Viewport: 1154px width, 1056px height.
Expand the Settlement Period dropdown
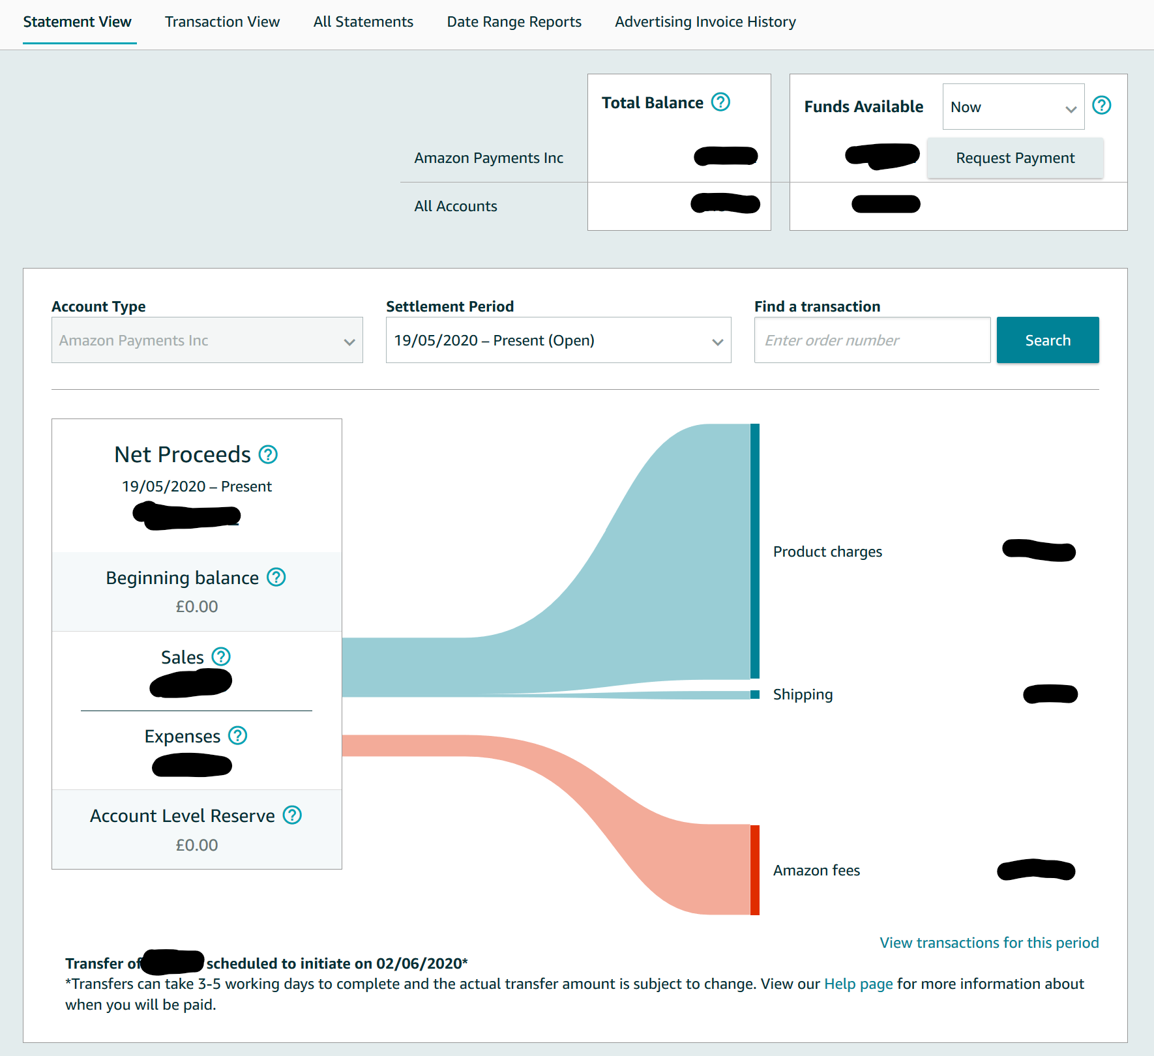(x=559, y=340)
